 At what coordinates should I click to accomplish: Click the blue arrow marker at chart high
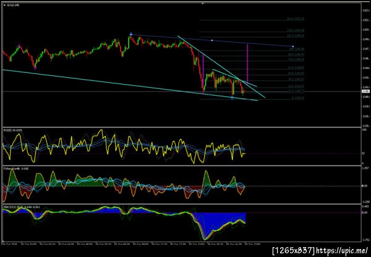coord(131,34)
